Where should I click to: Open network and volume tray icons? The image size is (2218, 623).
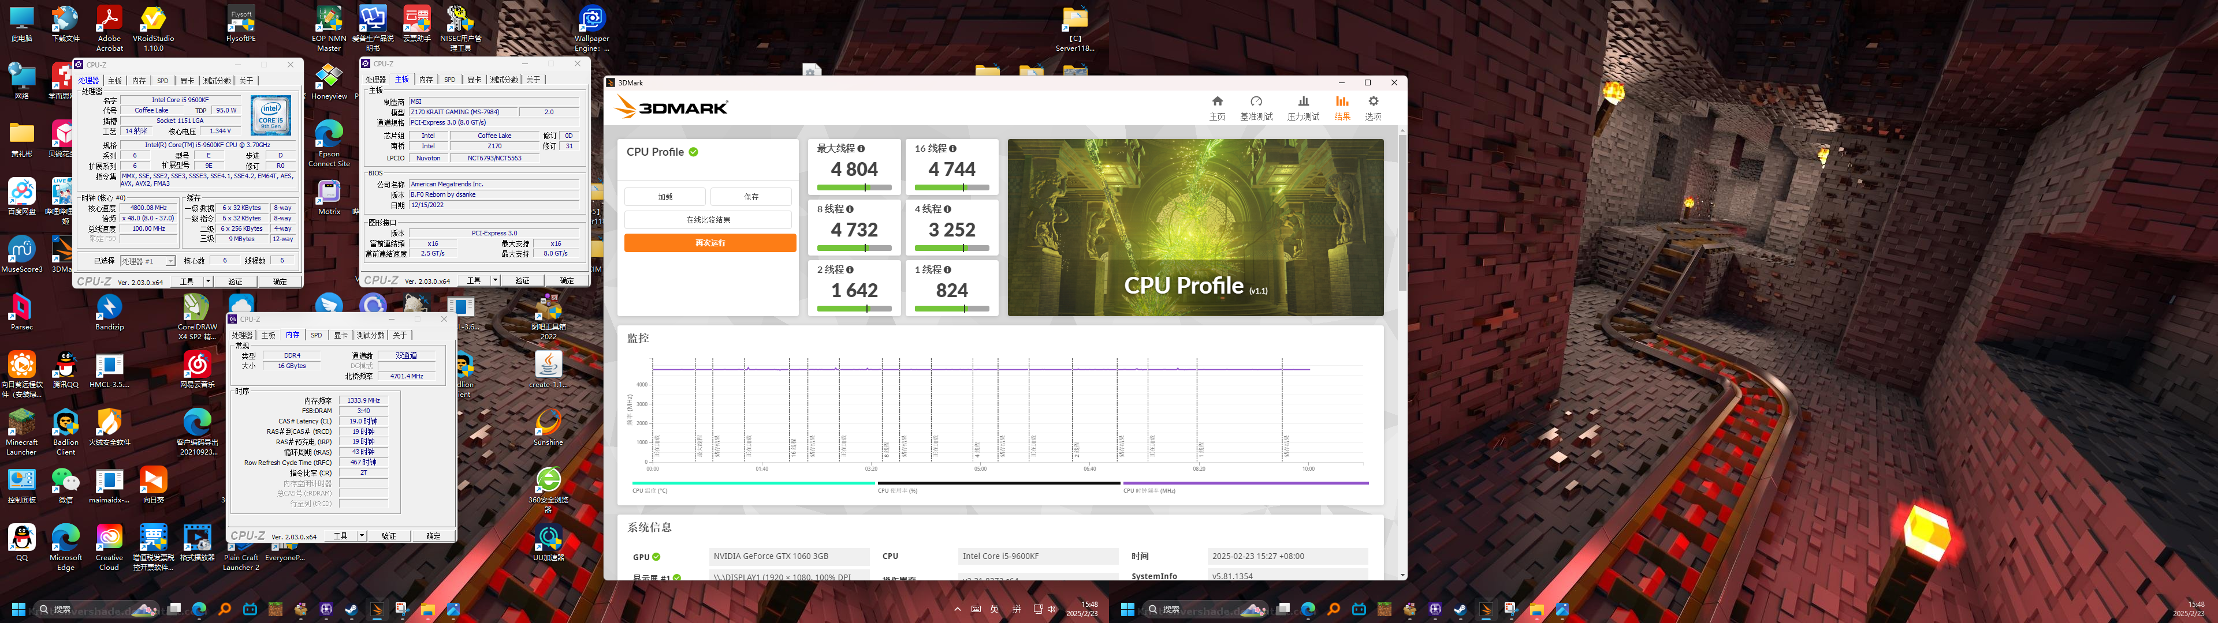pyautogui.click(x=1044, y=609)
